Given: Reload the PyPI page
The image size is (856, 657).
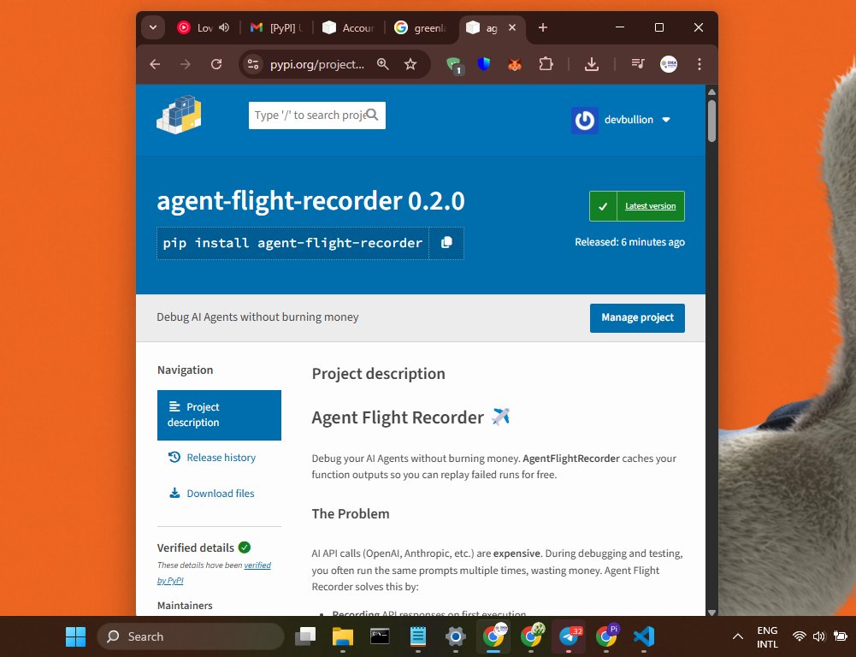Looking at the screenshot, I should [x=216, y=64].
